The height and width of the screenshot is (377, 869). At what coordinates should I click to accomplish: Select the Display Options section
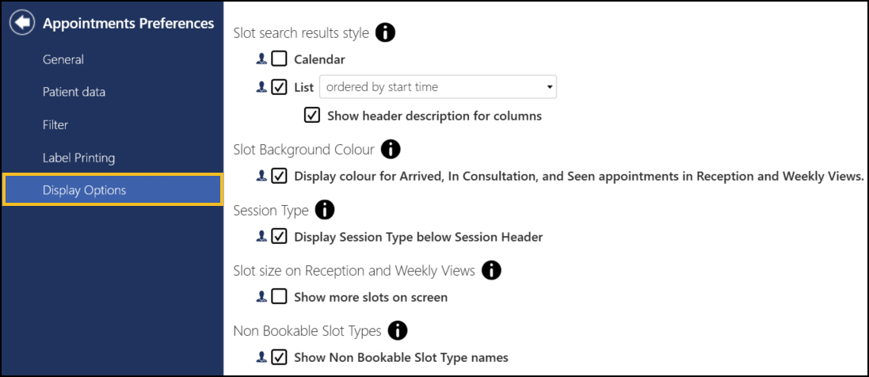click(x=84, y=190)
